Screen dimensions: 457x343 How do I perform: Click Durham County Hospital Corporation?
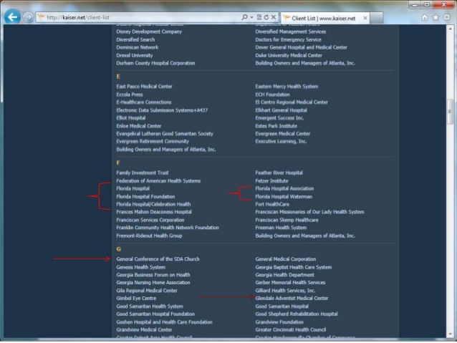click(x=155, y=63)
